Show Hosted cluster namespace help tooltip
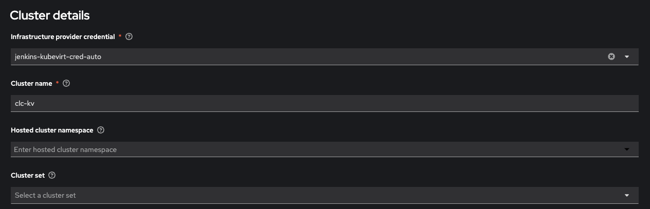 (101, 130)
